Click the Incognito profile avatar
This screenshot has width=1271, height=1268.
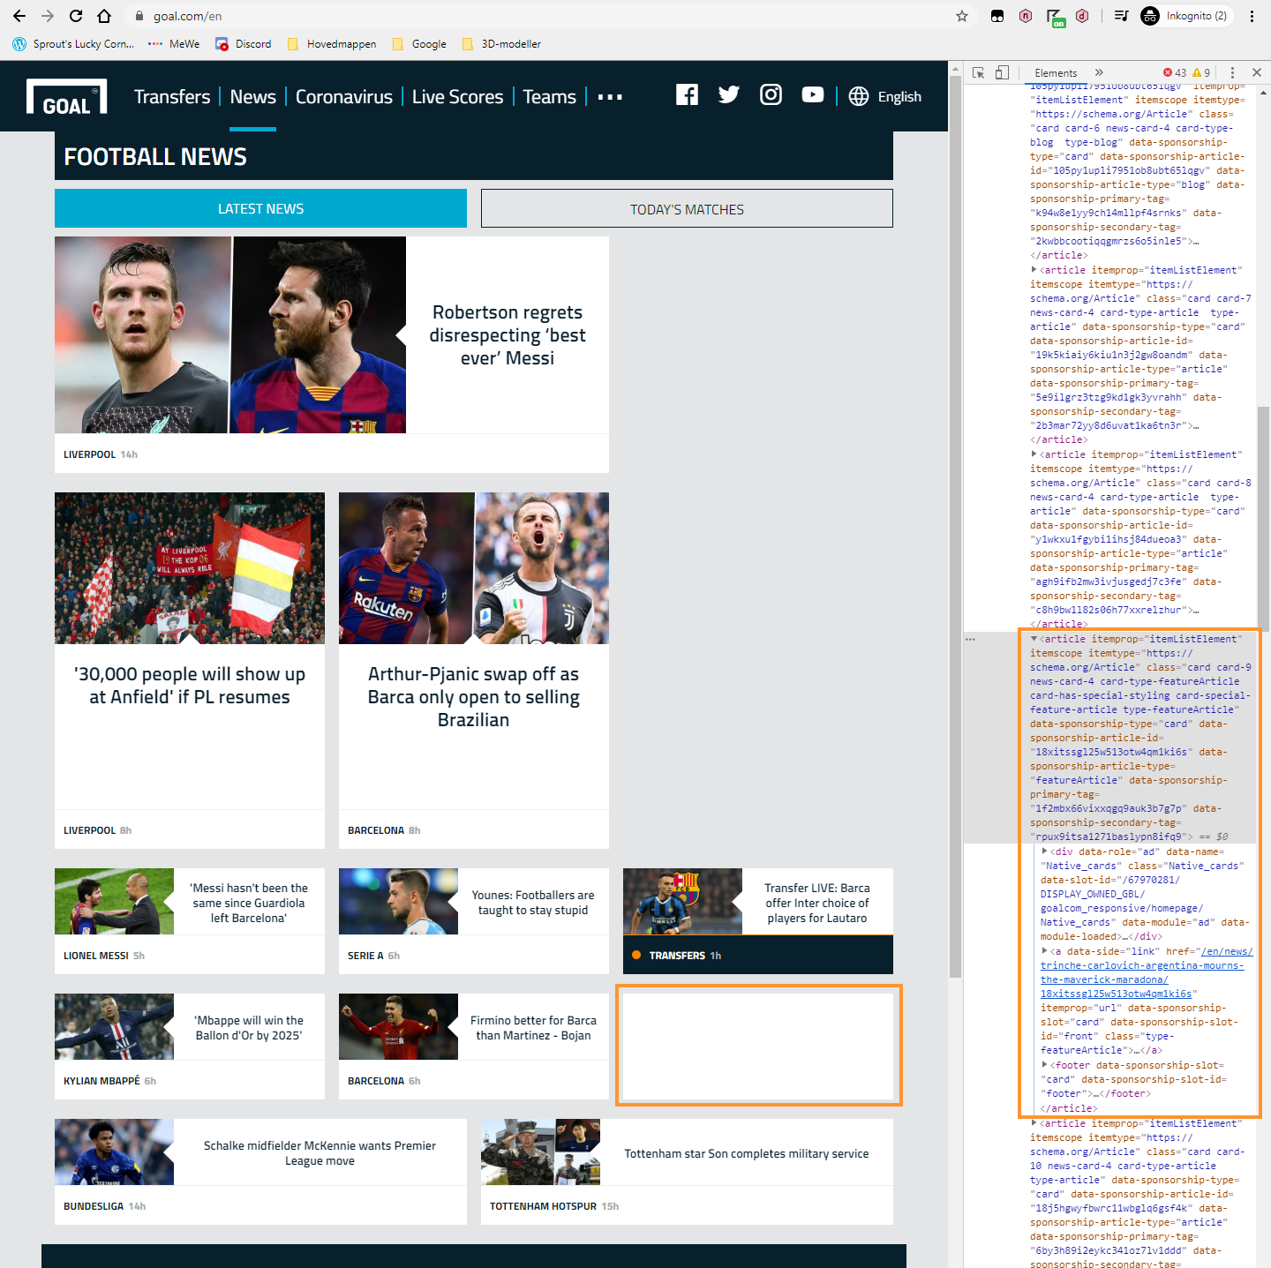tap(1149, 16)
